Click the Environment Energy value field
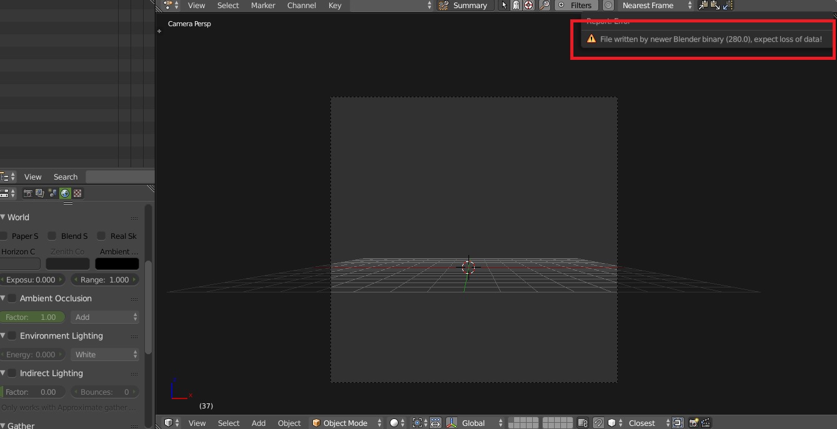This screenshot has height=429, width=837. 32,355
